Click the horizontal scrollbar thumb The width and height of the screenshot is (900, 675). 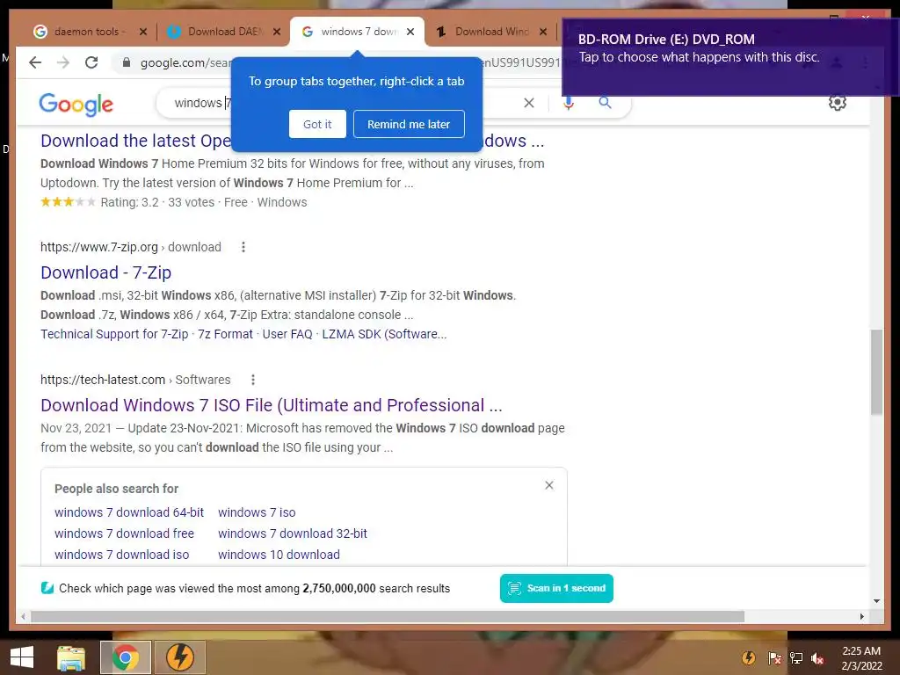[x=388, y=616]
